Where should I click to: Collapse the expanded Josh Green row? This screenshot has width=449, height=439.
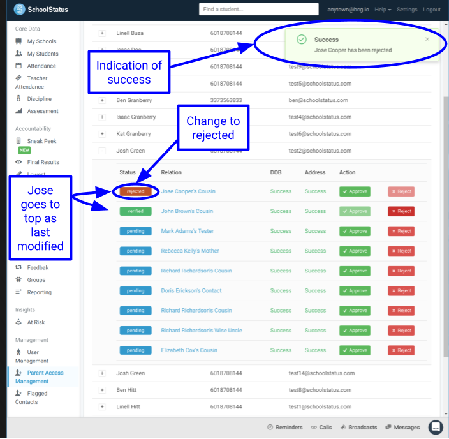tap(102, 151)
